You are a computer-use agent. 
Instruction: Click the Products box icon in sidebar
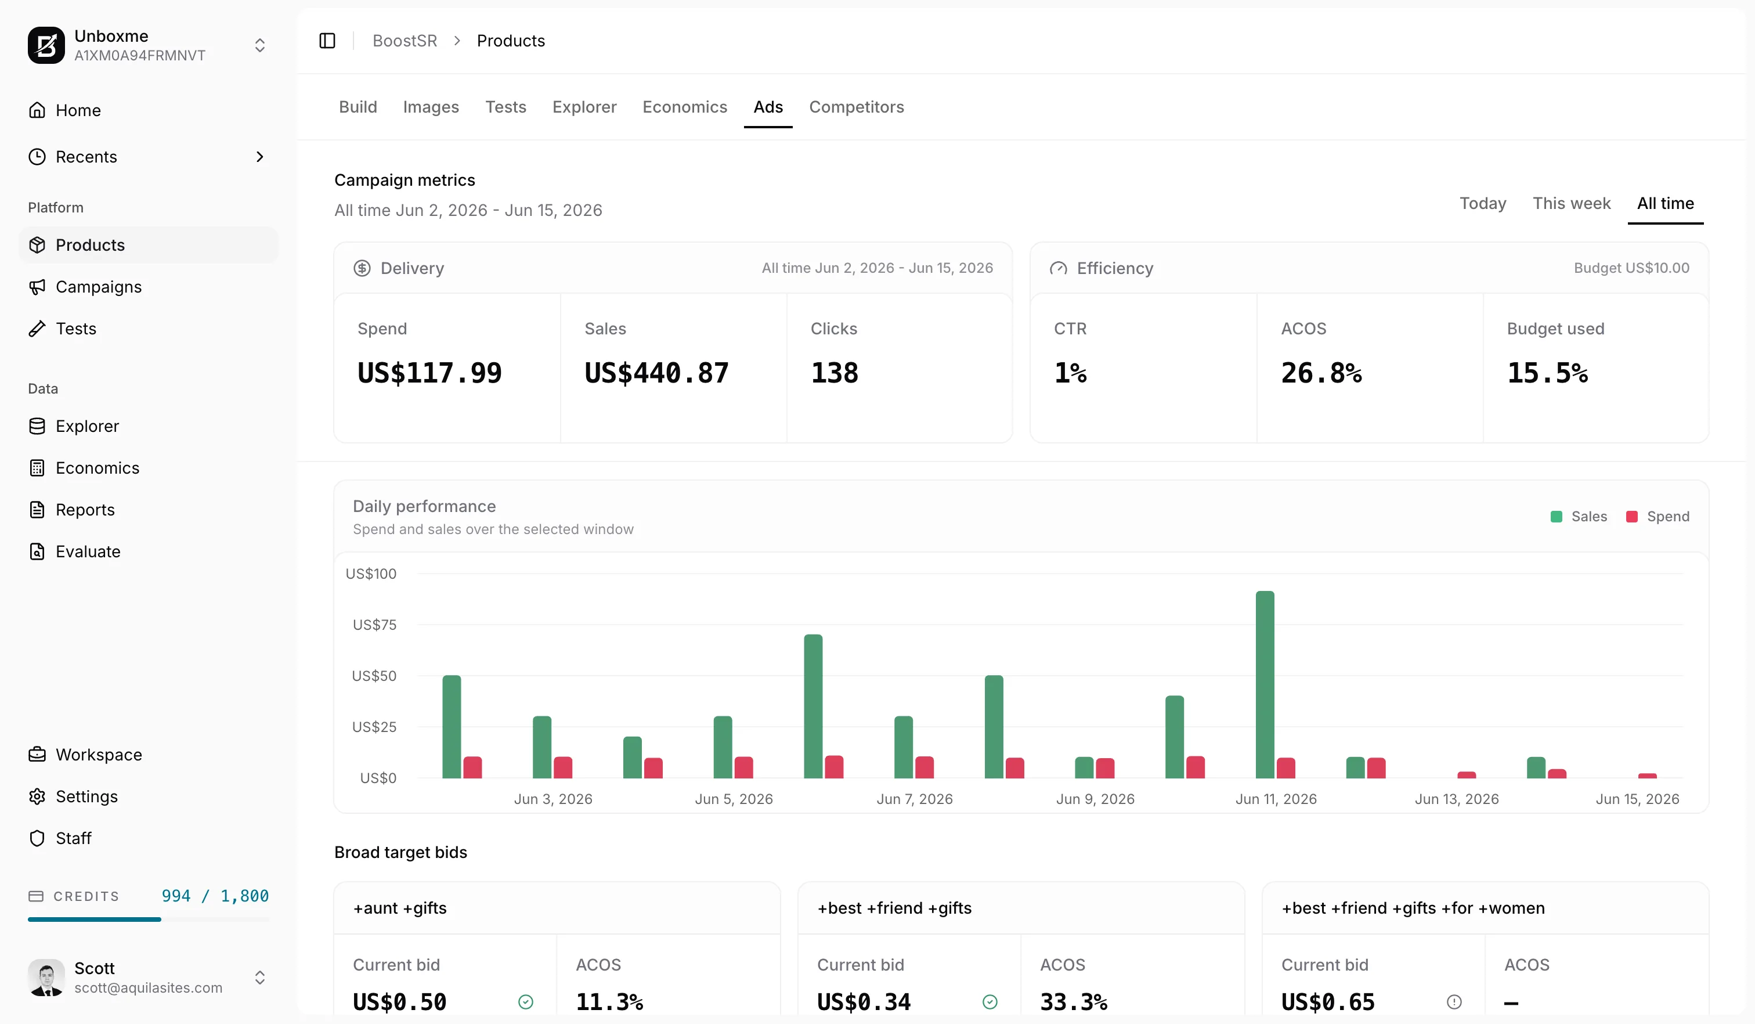[x=37, y=245]
